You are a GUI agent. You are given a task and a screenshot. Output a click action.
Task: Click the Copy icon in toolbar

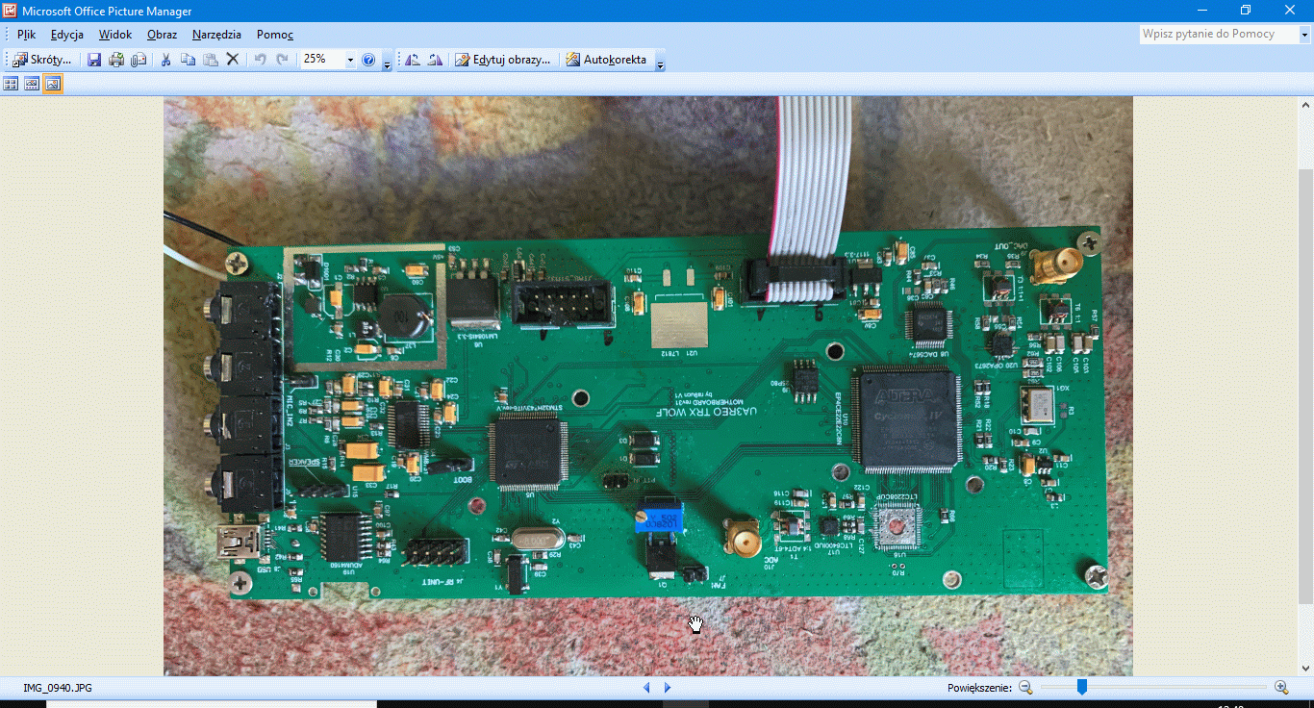click(x=188, y=60)
